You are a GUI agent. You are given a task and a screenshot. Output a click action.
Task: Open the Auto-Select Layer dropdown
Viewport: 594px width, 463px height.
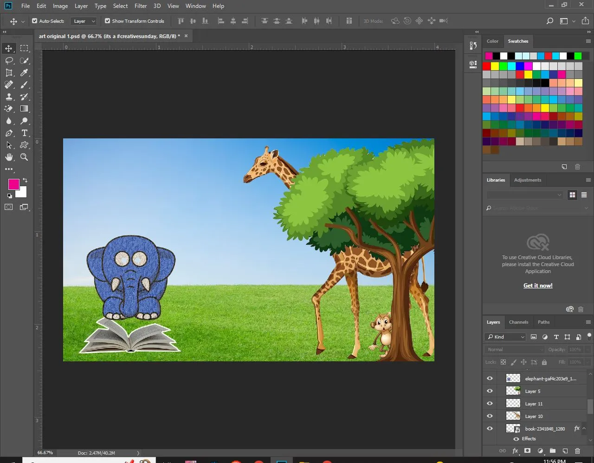84,21
